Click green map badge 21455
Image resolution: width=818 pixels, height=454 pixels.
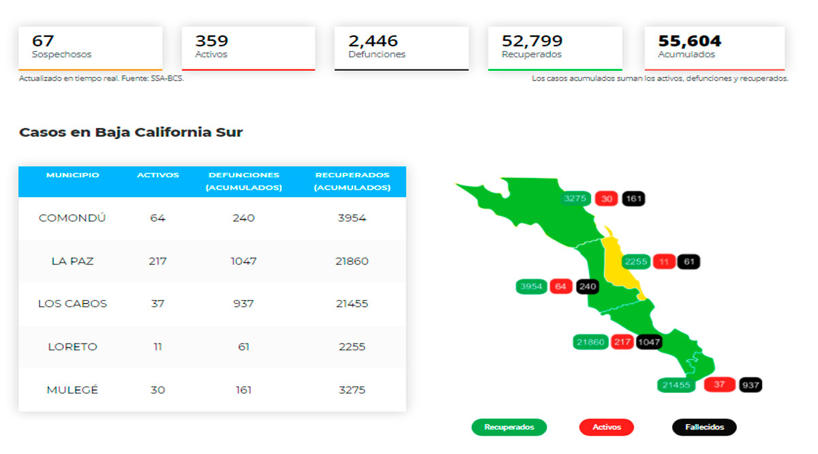(x=676, y=385)
